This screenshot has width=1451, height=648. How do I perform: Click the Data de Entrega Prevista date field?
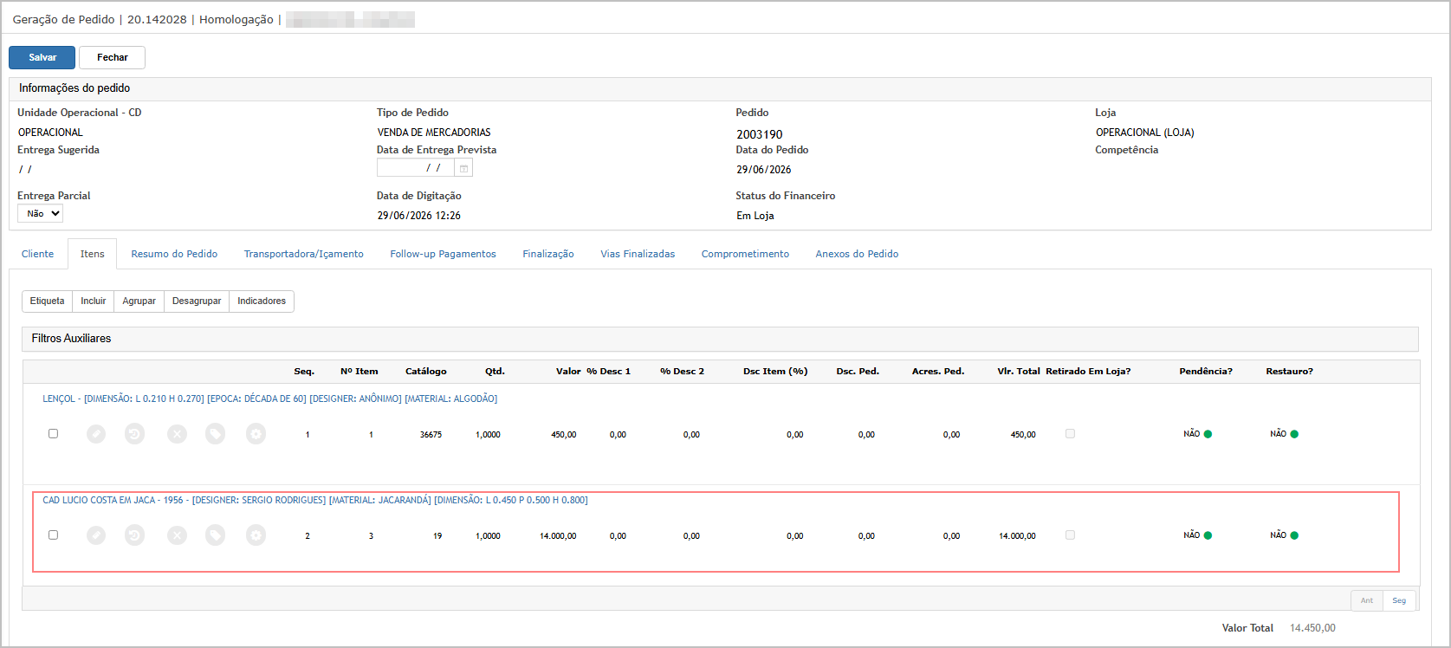coord(416,168)
